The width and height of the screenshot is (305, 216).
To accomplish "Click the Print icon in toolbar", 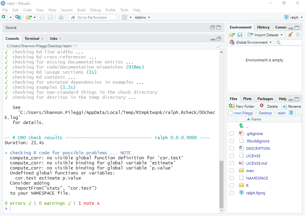I will click(x=61, y=17).
